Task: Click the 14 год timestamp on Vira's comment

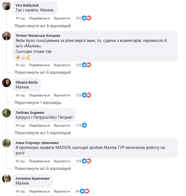Action: (x=20, y=18)
